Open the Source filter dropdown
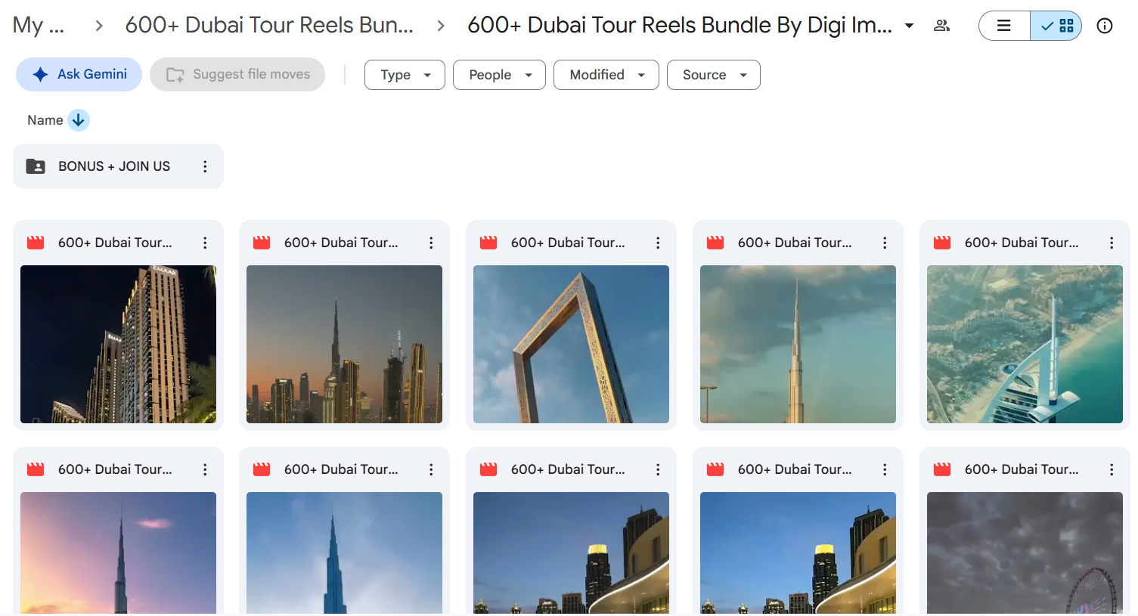The image size is (1138, 616). tap(714, 75)
